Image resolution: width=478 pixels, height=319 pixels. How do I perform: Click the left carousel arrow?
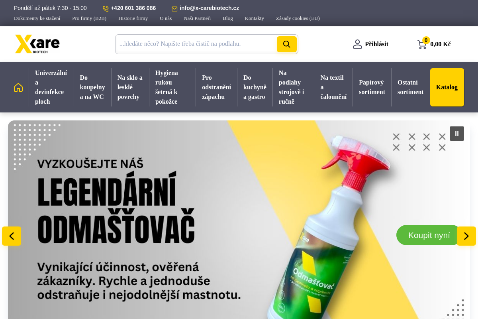coord(12,236)
